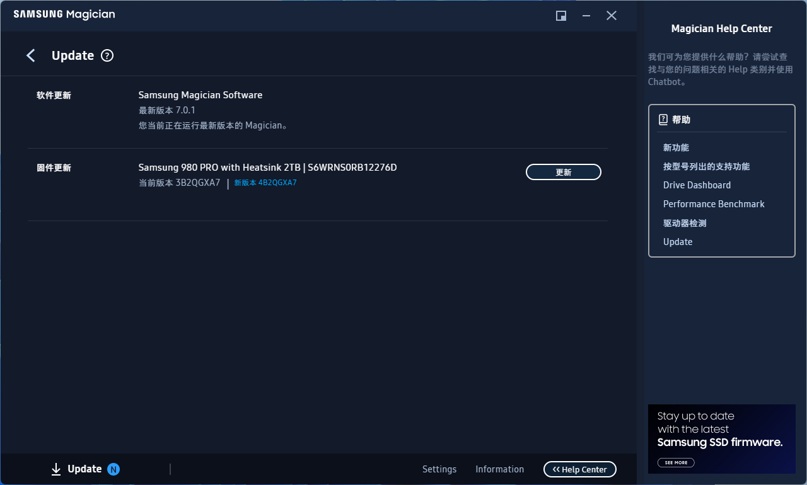Image resolution: width=807 pixels, height=485 pixels.
Task: Click the new version 4B2QGXA7 link
Action: click(x=265, y=183)
